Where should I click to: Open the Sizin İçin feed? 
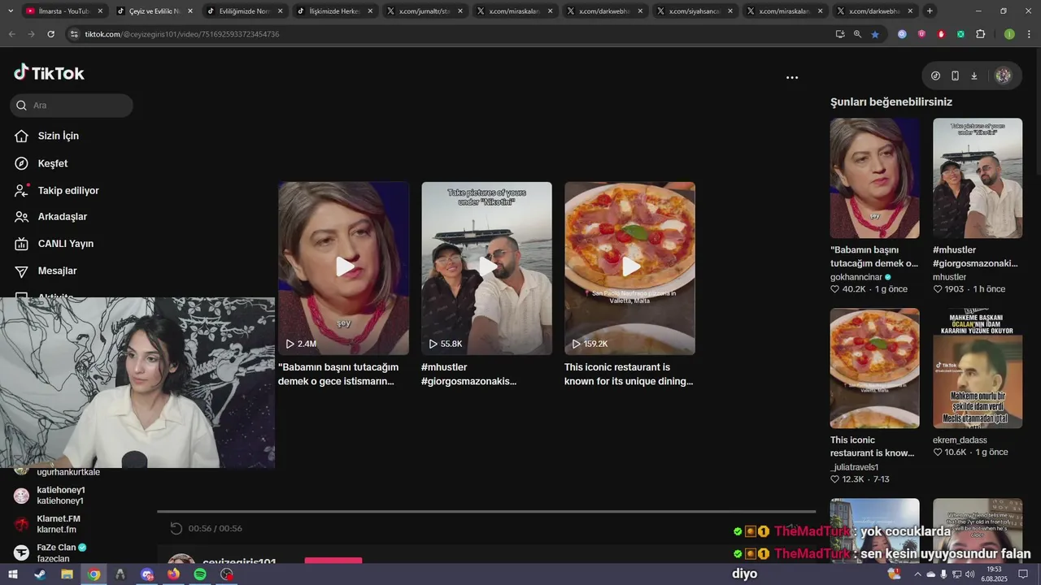[x=58, y=136]
